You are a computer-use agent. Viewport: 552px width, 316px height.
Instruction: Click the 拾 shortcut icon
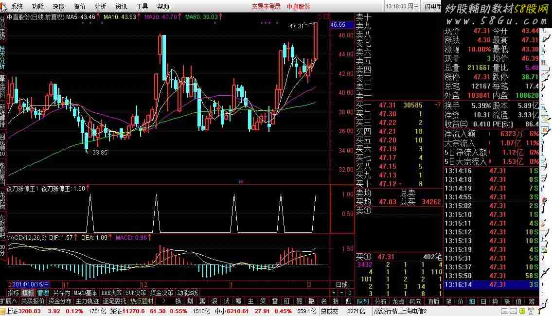[336, 301]
